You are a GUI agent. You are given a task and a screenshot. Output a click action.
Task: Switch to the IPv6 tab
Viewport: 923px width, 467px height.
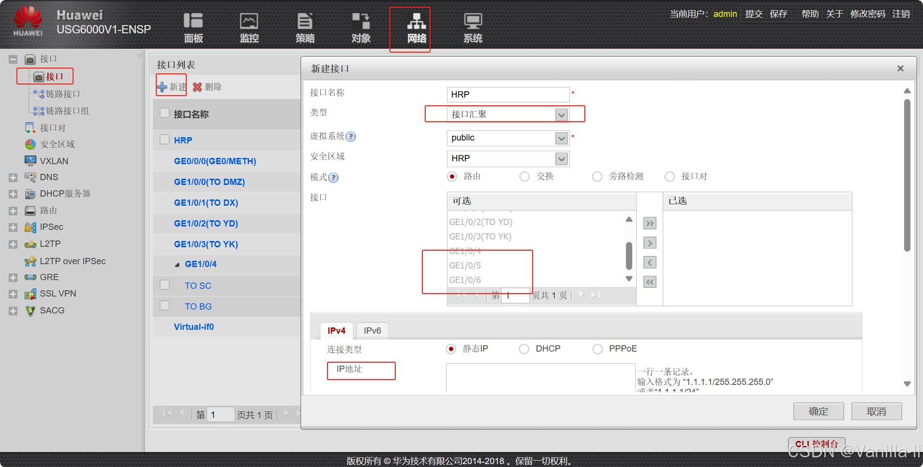click(x=372, y=331)
